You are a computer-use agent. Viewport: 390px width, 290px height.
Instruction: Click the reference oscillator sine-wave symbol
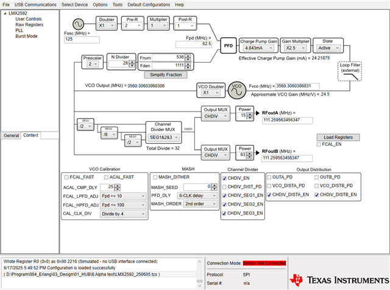[78, 24]
